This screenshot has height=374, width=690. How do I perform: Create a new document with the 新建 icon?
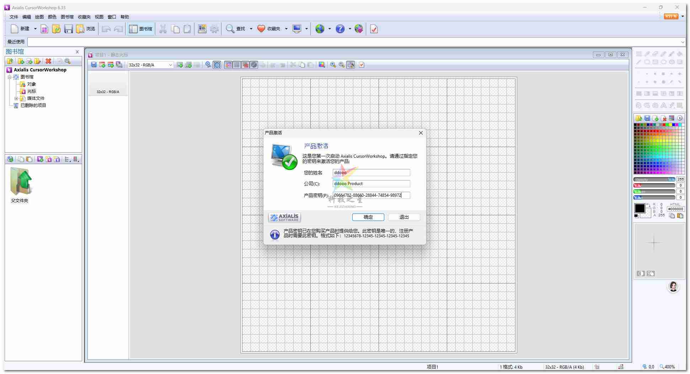pos(14,29)
